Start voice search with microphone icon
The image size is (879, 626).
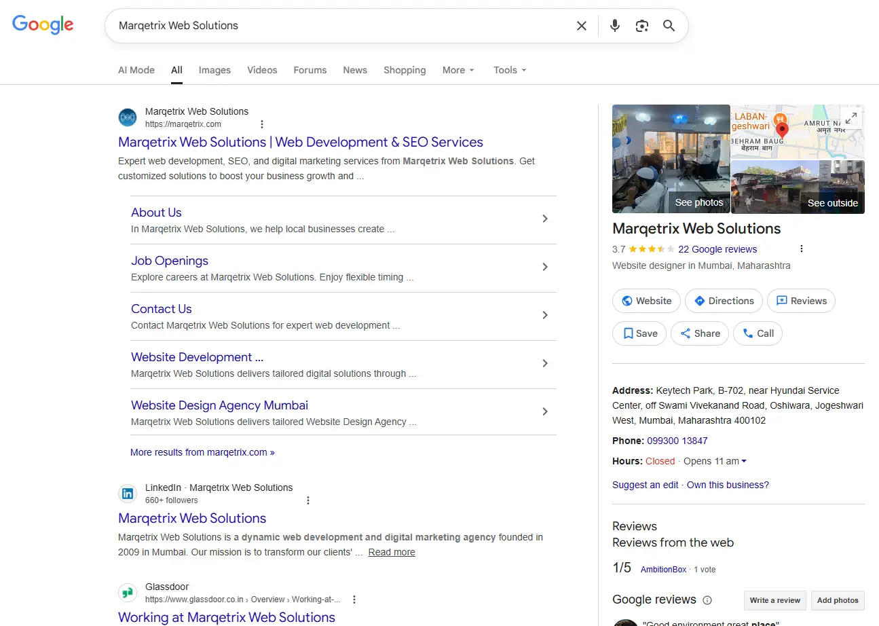[614, 26]
